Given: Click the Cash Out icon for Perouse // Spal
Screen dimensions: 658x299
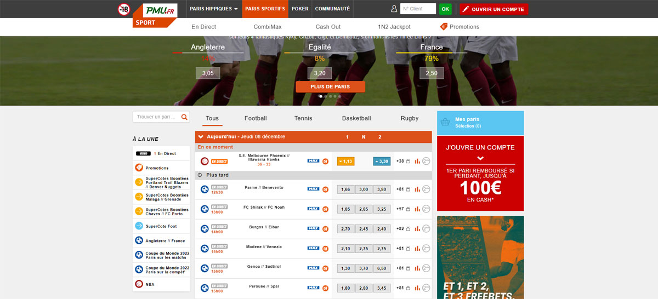Looking at the screenshot, I should (325, 287).
